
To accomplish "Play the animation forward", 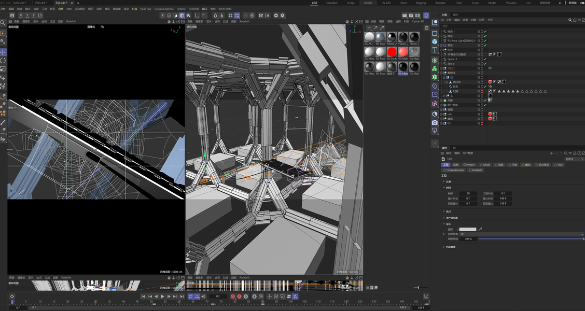I will (162, 296).
